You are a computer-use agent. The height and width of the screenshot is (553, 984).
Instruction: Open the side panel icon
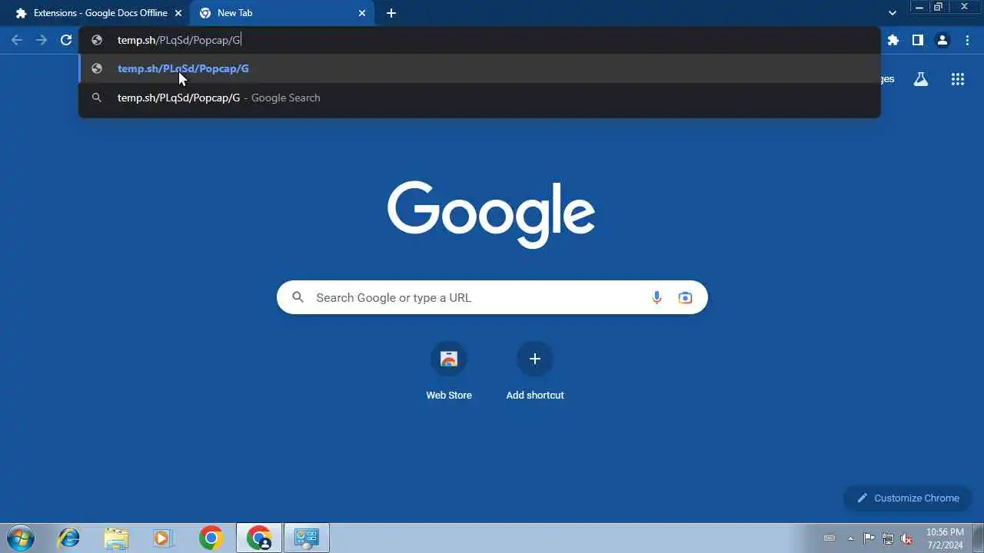pos(918,40)
